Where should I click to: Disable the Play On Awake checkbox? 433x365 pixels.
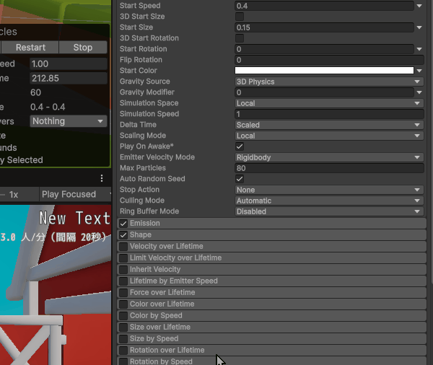click(240, 146)
